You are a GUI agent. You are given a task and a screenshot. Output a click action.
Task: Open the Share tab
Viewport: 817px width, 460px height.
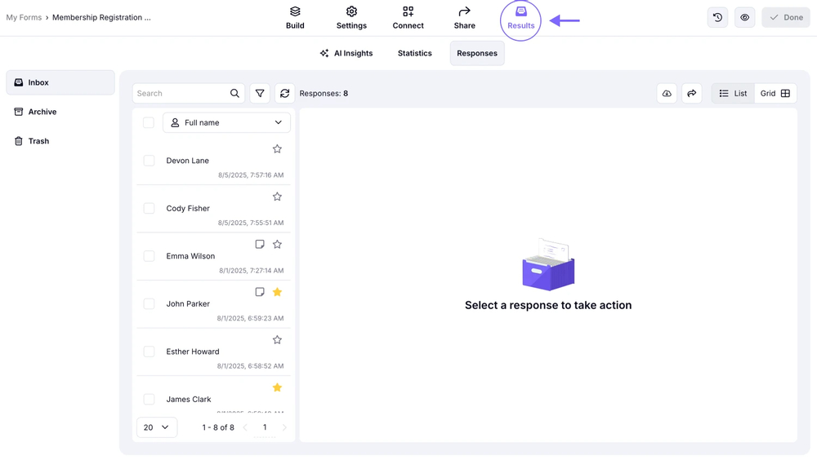[x=464, y=18]
